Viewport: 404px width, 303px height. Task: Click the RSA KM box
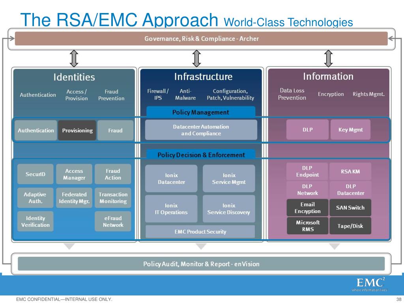pyautogui.click(x=350, y=171)
